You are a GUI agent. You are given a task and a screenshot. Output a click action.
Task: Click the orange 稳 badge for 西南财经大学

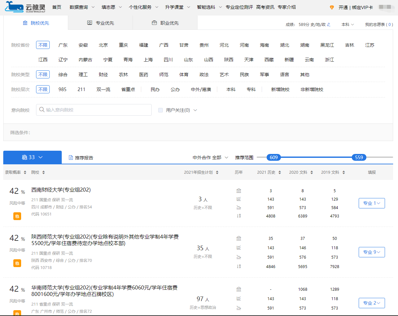[17, 216]
